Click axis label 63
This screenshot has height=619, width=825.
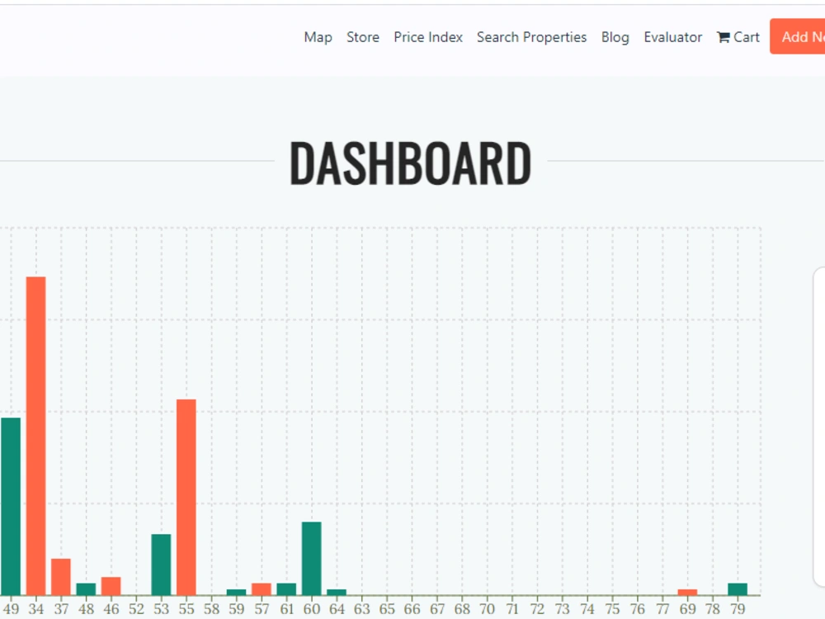[x=361, y=609]
